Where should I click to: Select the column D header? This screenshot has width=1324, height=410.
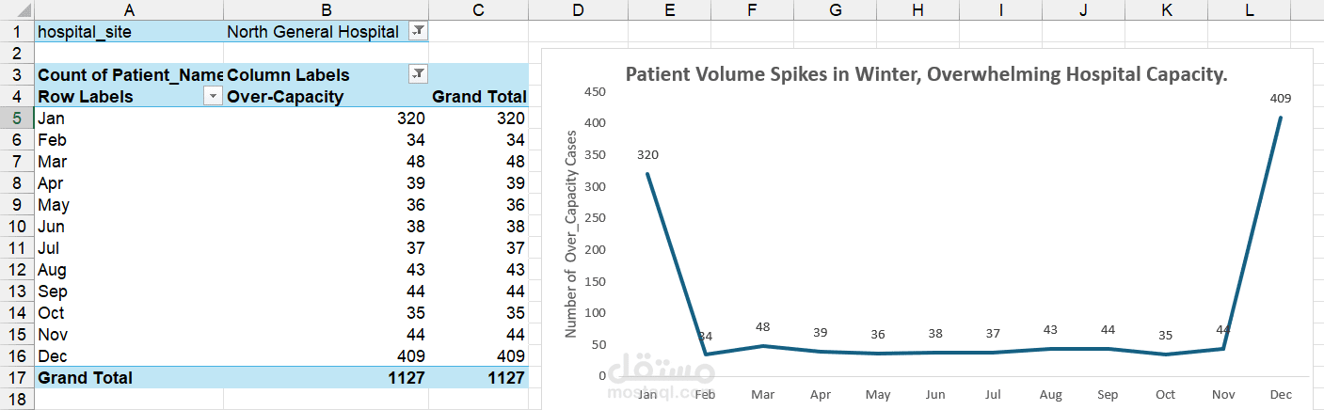[x=577, y=9]
